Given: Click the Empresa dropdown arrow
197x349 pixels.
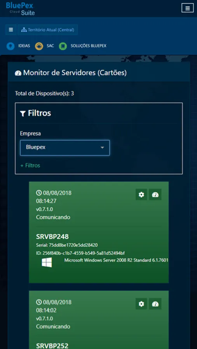Looking at the screenshot, I should pyautogui.click(x=103, y=148).
